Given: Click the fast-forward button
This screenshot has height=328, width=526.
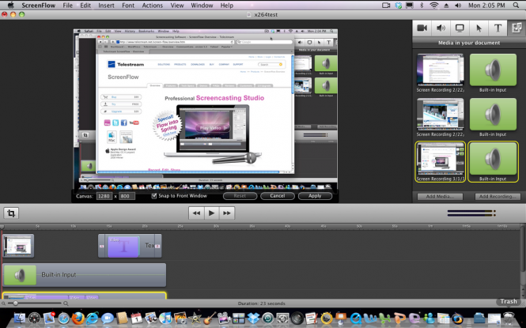Looking at the screenshot, I should (x=227, y=213).
